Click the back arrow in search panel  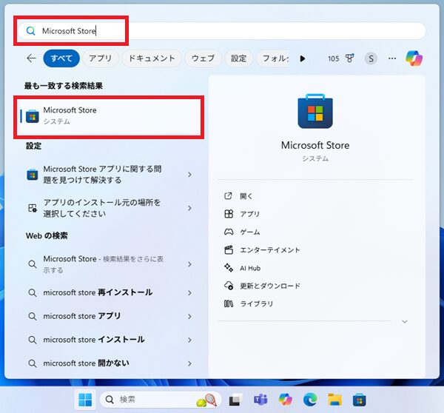pyautogui.click(x=31, y=58)
